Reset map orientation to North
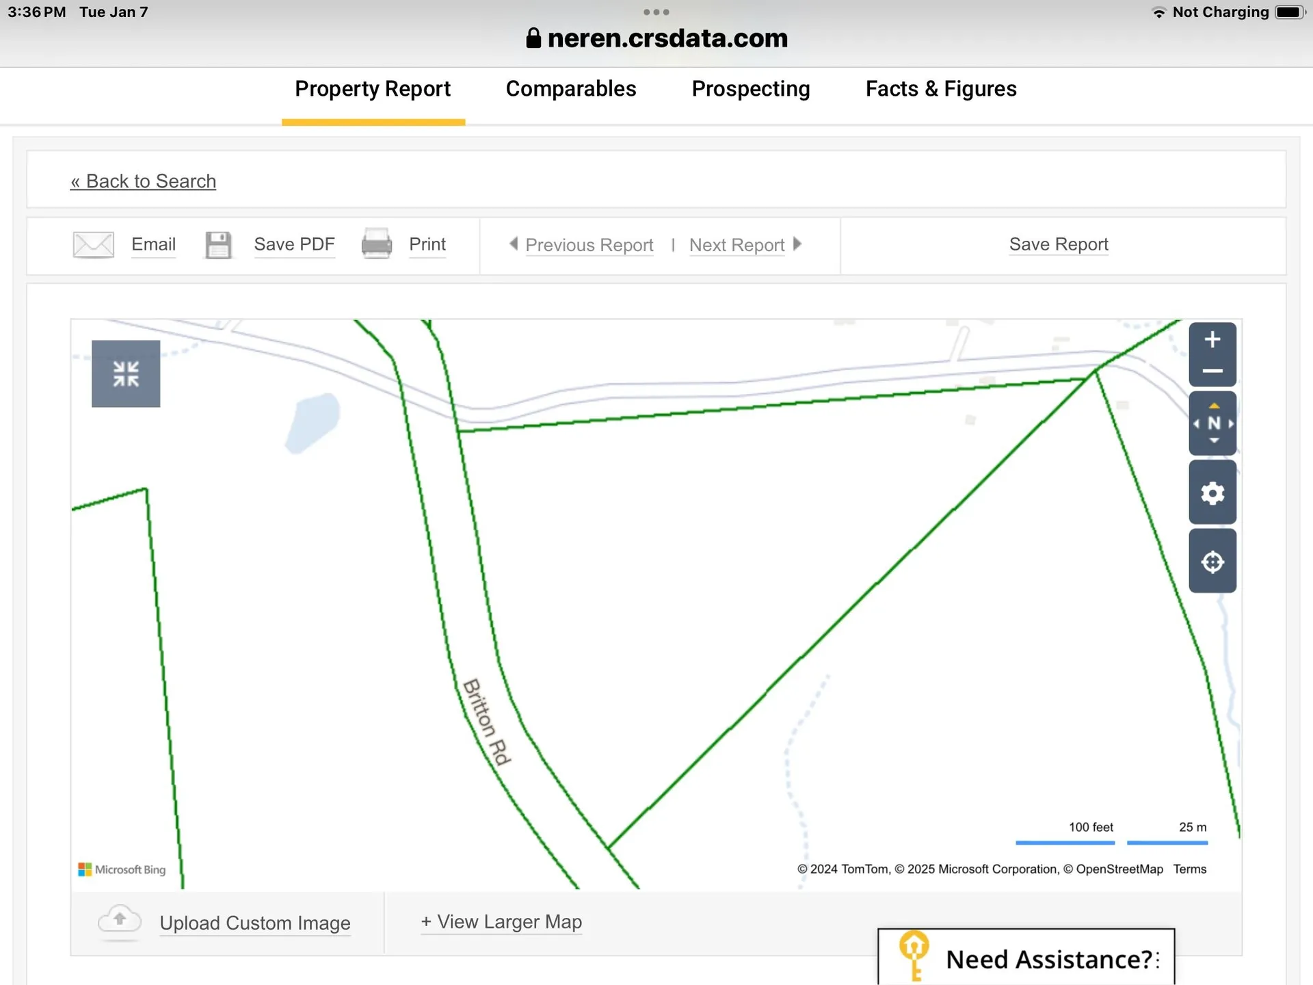This screenshot has width=1313, height=985. [x=1213, y=423]
